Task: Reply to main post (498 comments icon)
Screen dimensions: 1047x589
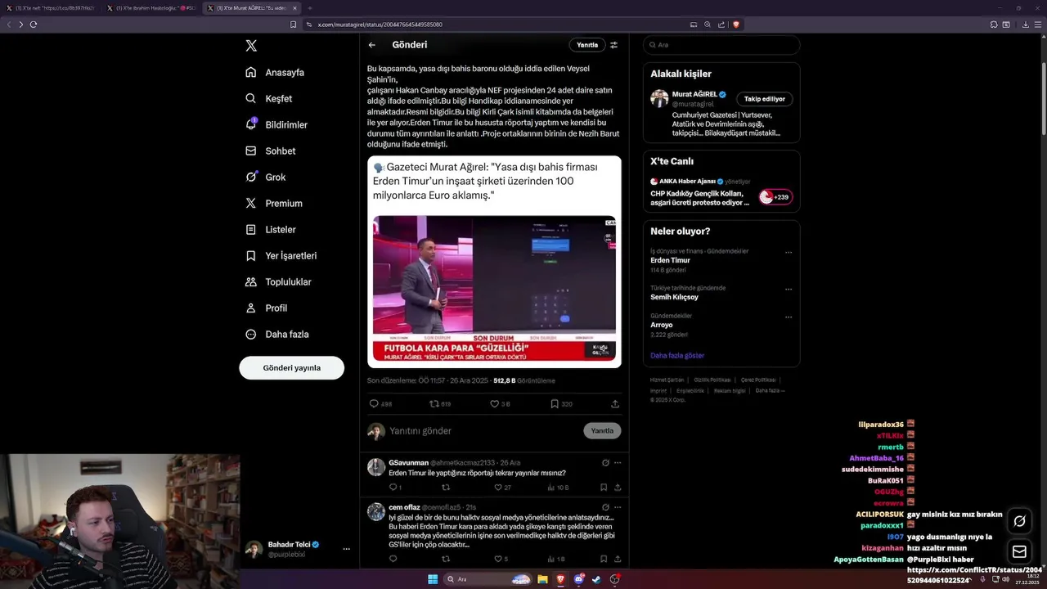Action: [x=380, y=403]
